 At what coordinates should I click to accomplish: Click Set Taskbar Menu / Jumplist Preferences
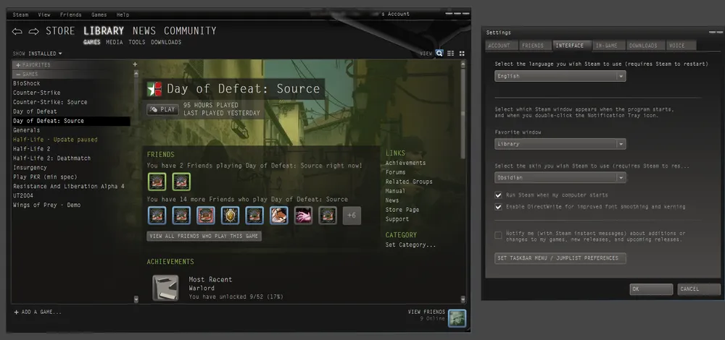coord(560,258)
